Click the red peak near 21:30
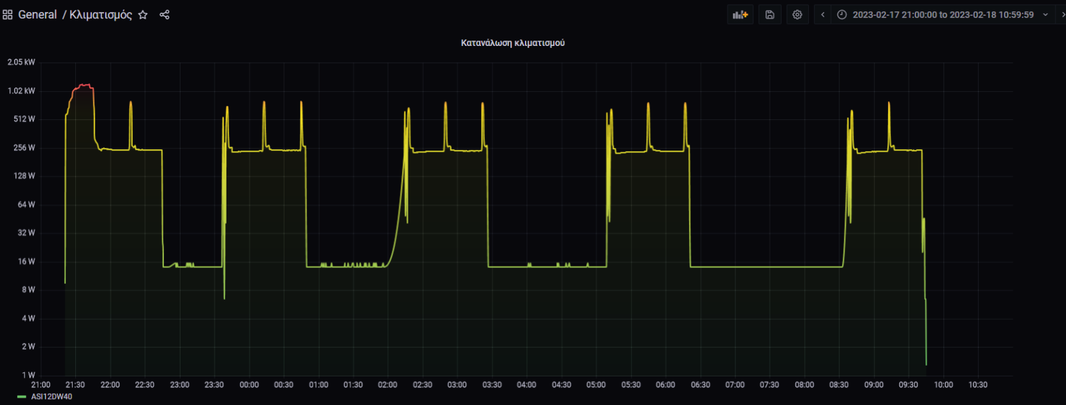The image size is (1066, 405). pyautogui.click(x=83, y=86)
